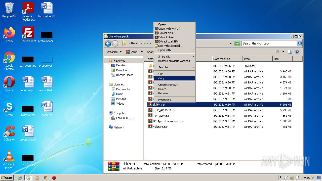Open address bar history dropdown
This screenshot has width=322, height=181.
tap(231, 43)
